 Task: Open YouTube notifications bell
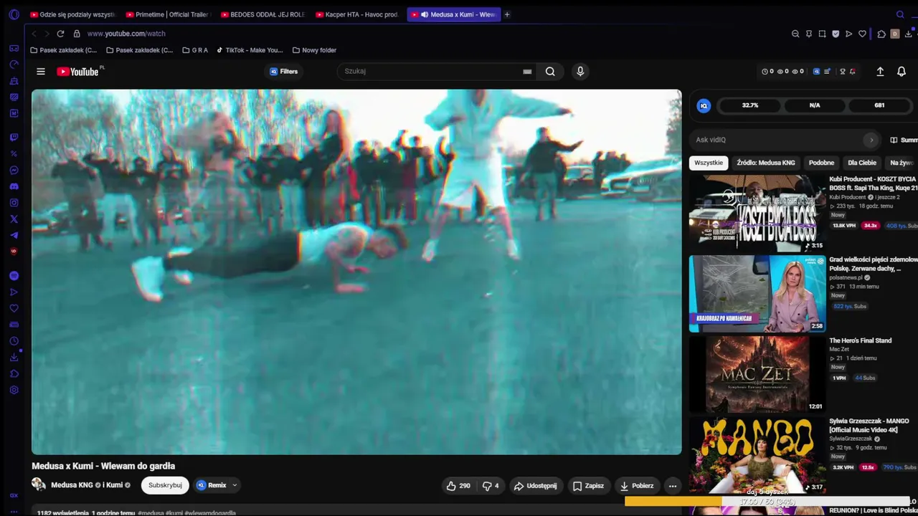click(x=902, y=72)
